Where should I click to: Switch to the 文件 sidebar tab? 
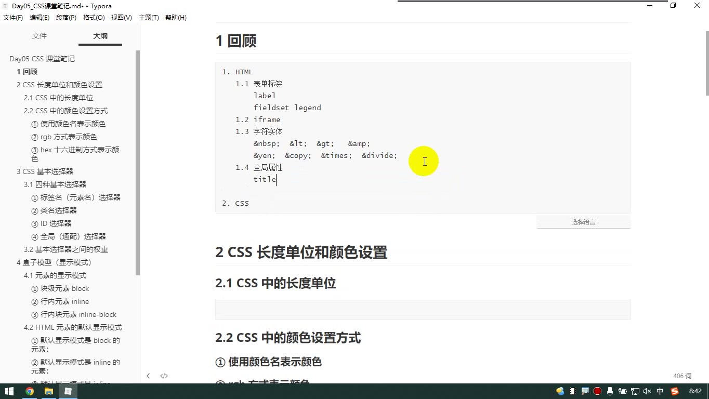(x=40, y=36)
